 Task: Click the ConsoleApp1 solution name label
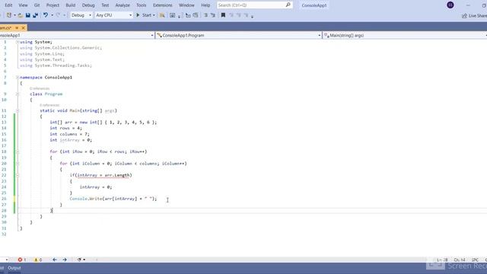pyautogui.click(x=314, y=5)
